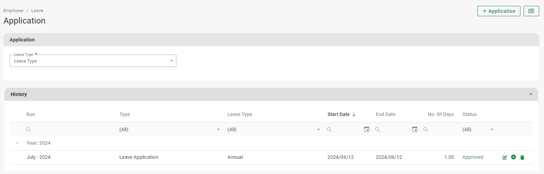
Task: Open the Leave Type dropdown
Action: point(93,61)
